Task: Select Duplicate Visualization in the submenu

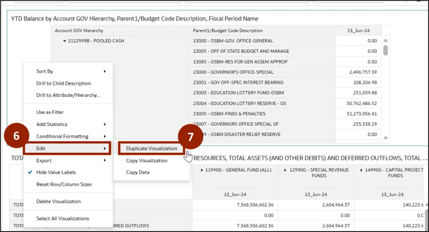Action: click(151, 148)
